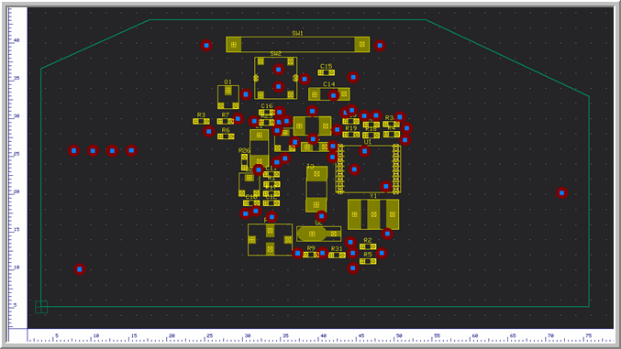Click resistor R6 footprint

[226, 136]
